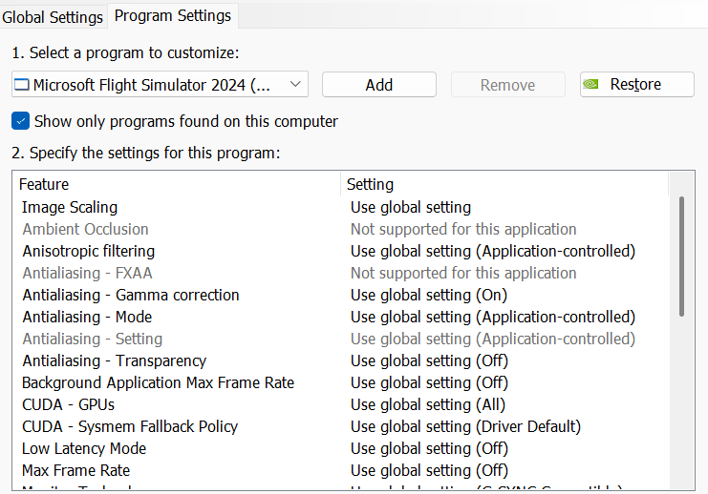
Task: Open the Gamma correction setting value (On)
Action: pyautogui.click(x=429, y=295)
